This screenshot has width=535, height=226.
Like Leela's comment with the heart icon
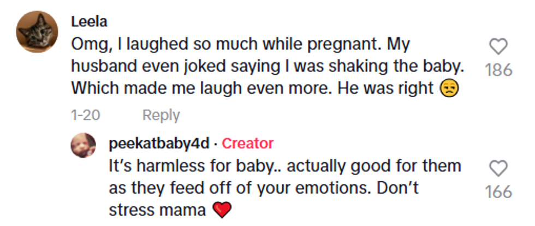(498, 47)
